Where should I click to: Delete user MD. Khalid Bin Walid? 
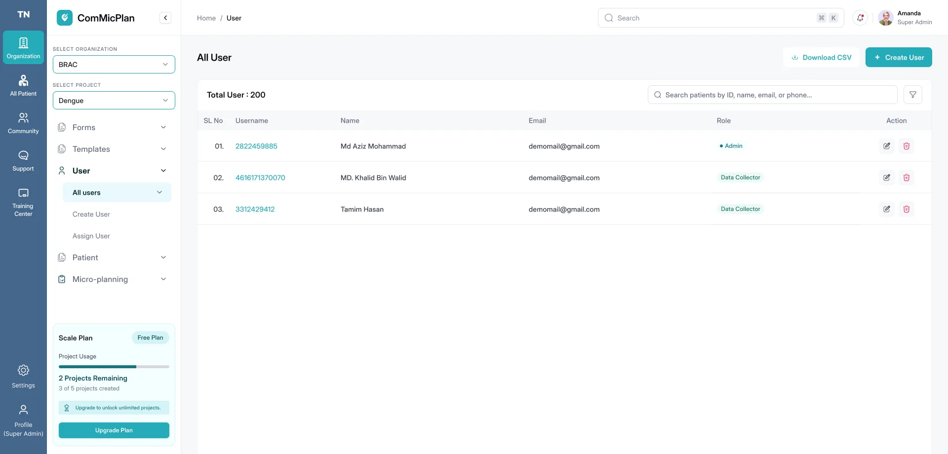point(907,177)
